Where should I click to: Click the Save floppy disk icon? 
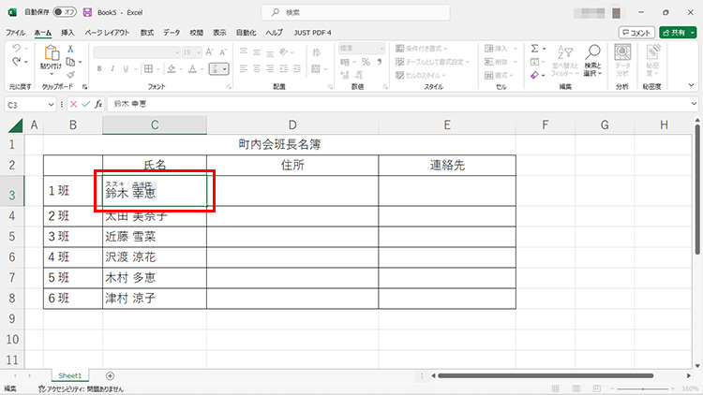point(87,13)
